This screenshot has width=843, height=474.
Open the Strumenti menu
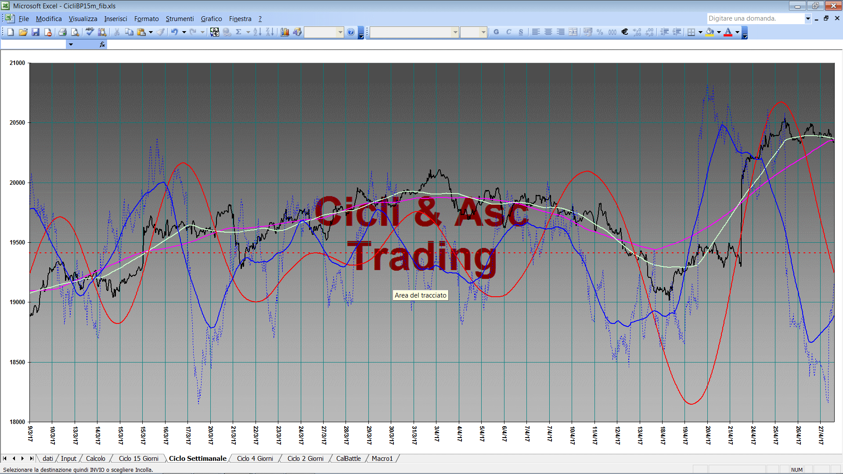pos(180,18)
